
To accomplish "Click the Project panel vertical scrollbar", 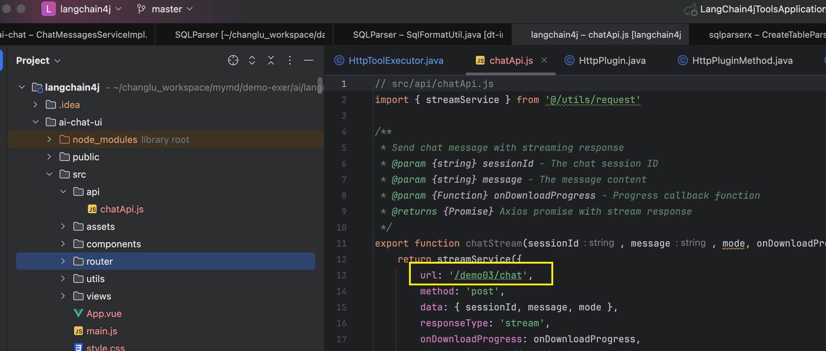I will click(320, 85).
